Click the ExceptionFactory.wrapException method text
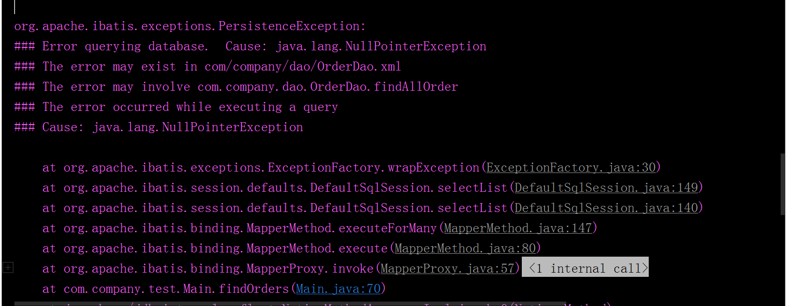The image size is (786, 306). point(373,168)
